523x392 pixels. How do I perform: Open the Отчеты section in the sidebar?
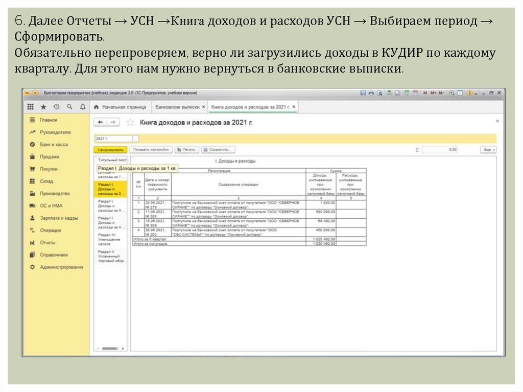click(x=47, y=242)
